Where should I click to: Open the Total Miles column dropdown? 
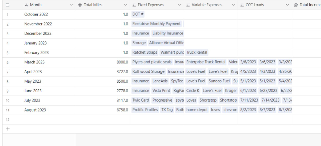126,5
